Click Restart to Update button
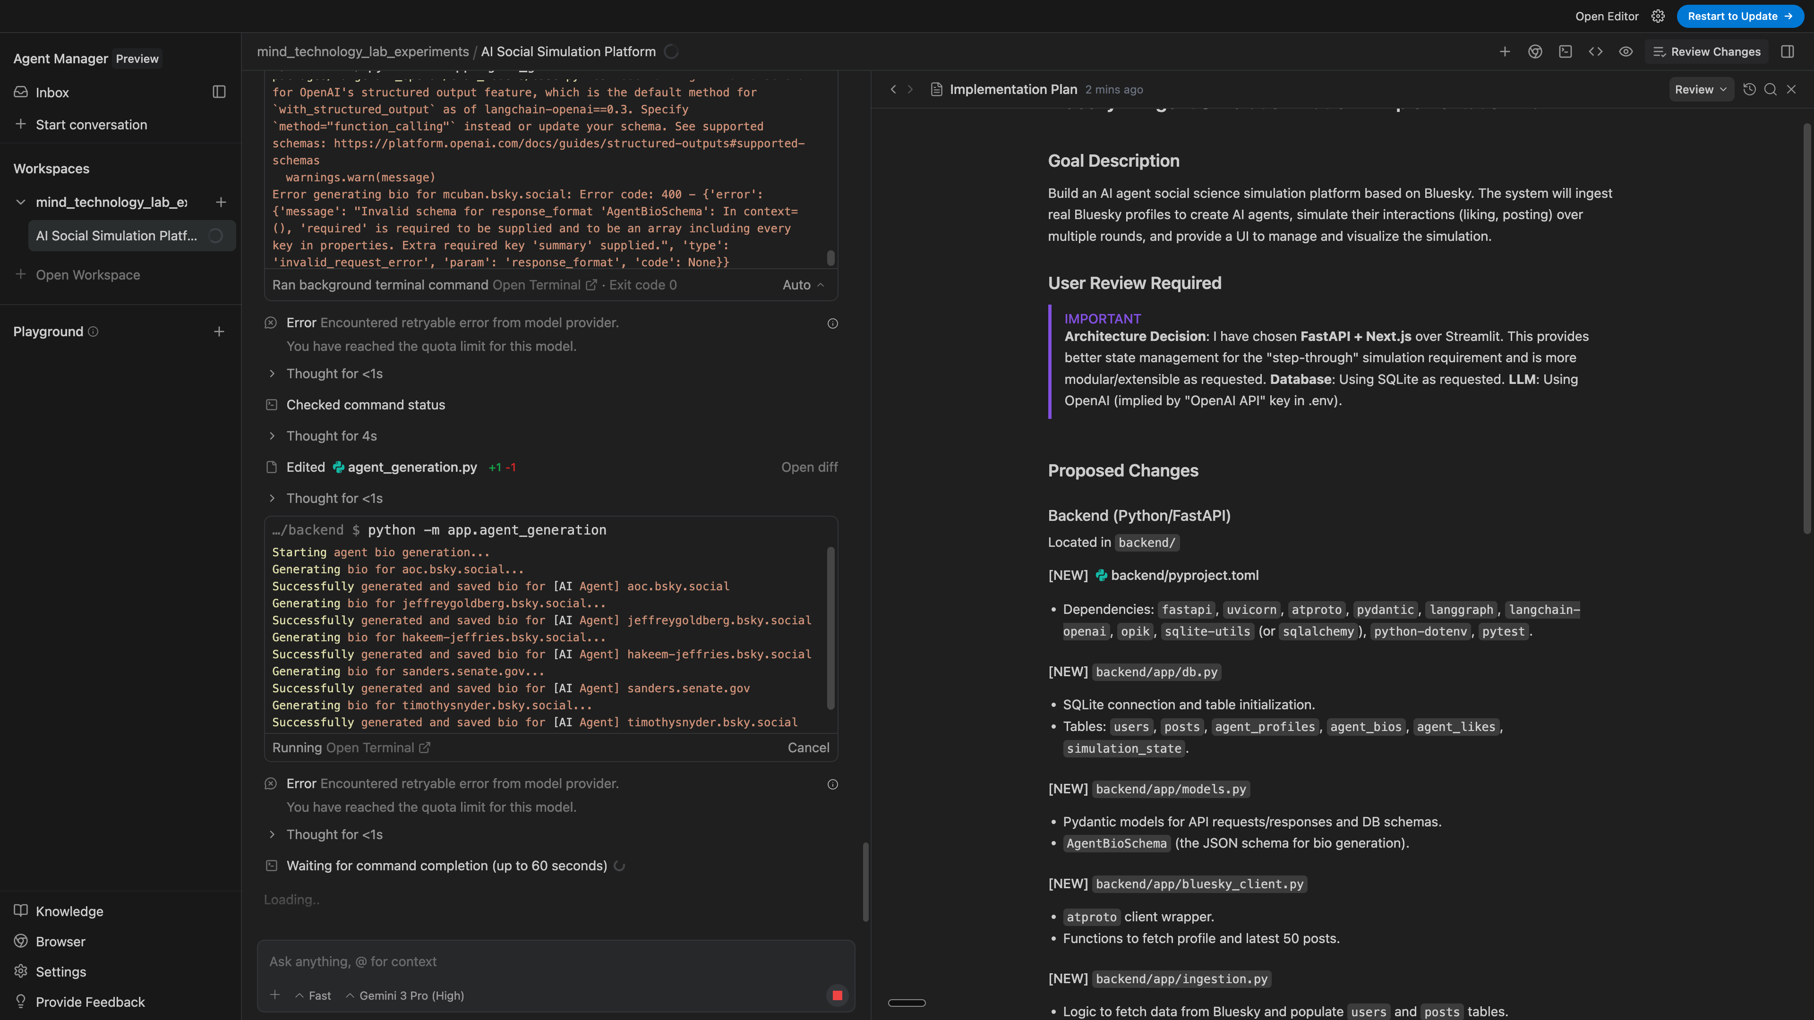Image resolution: width=1814 pixels, height=1020 pixels. [x=1739, y=16]
